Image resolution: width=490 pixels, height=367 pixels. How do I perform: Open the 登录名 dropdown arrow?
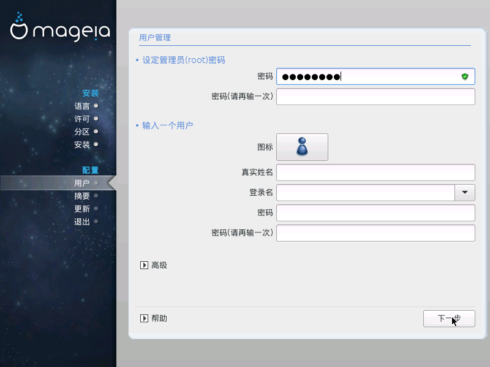[465, 193]
